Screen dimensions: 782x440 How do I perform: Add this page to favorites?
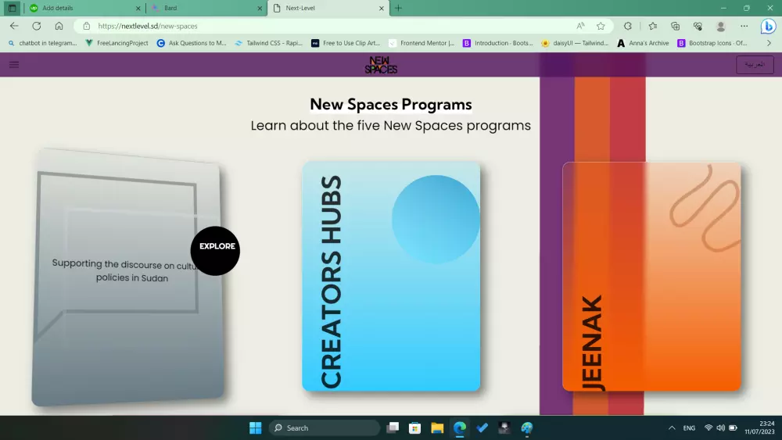click(601, 26)
